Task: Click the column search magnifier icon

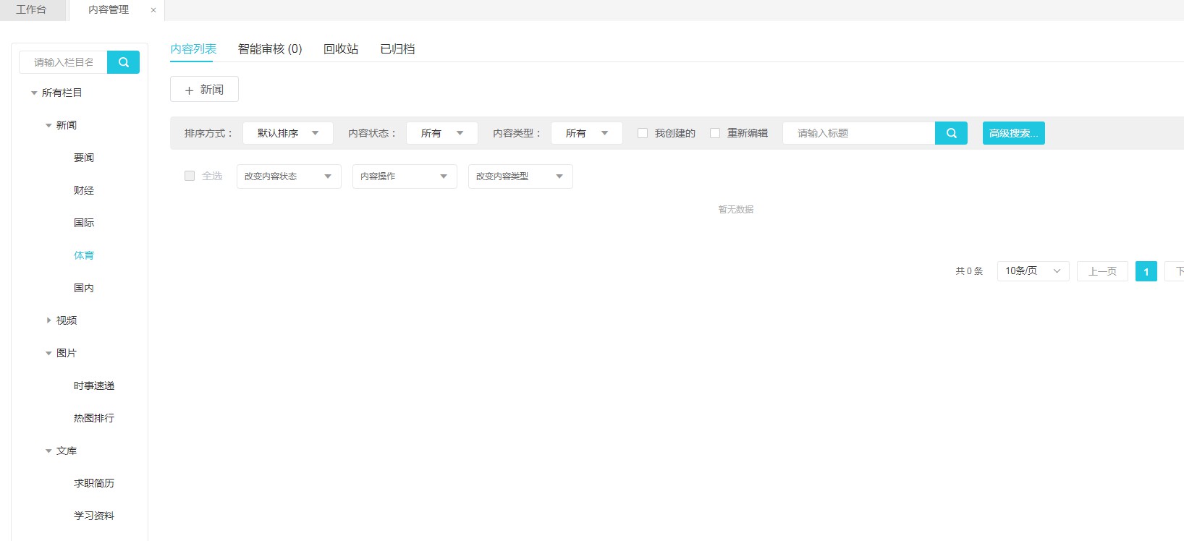Action: 123,62
